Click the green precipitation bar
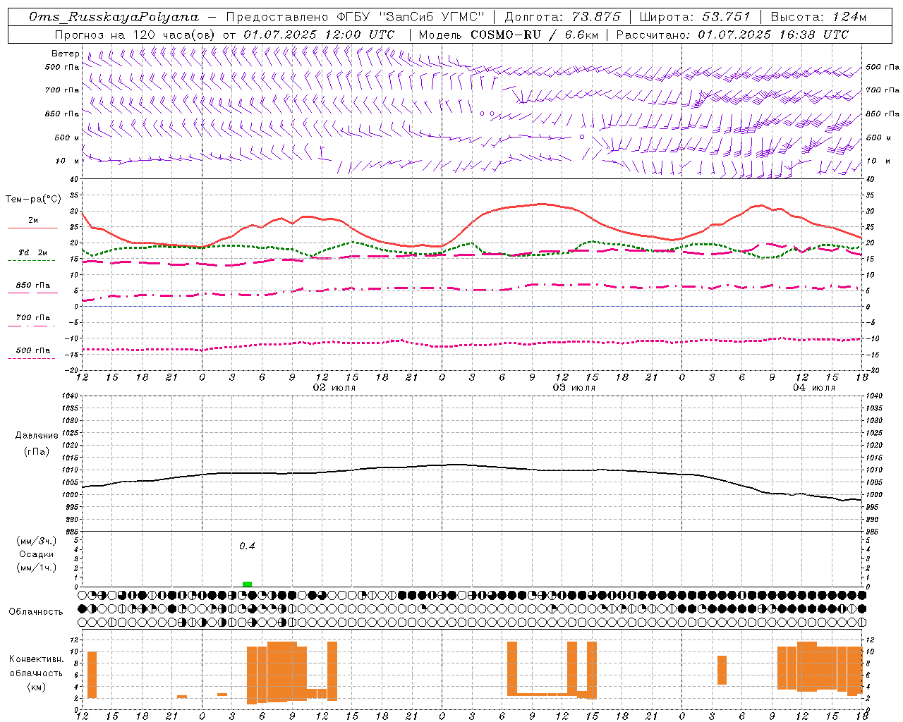903x722 pixels. coord(247,584)
